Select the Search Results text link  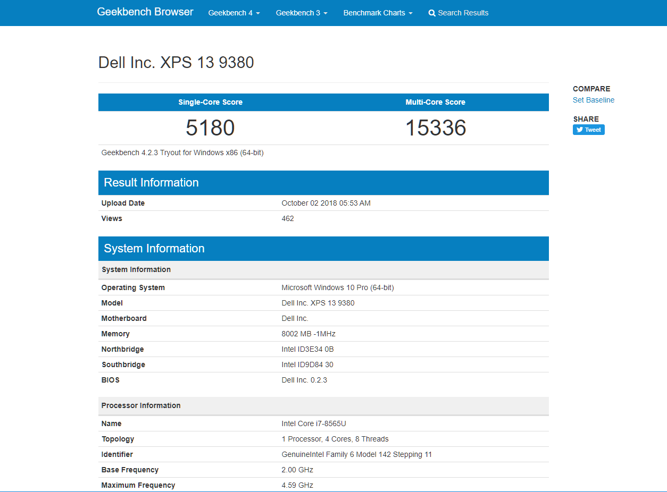point(463,13)
